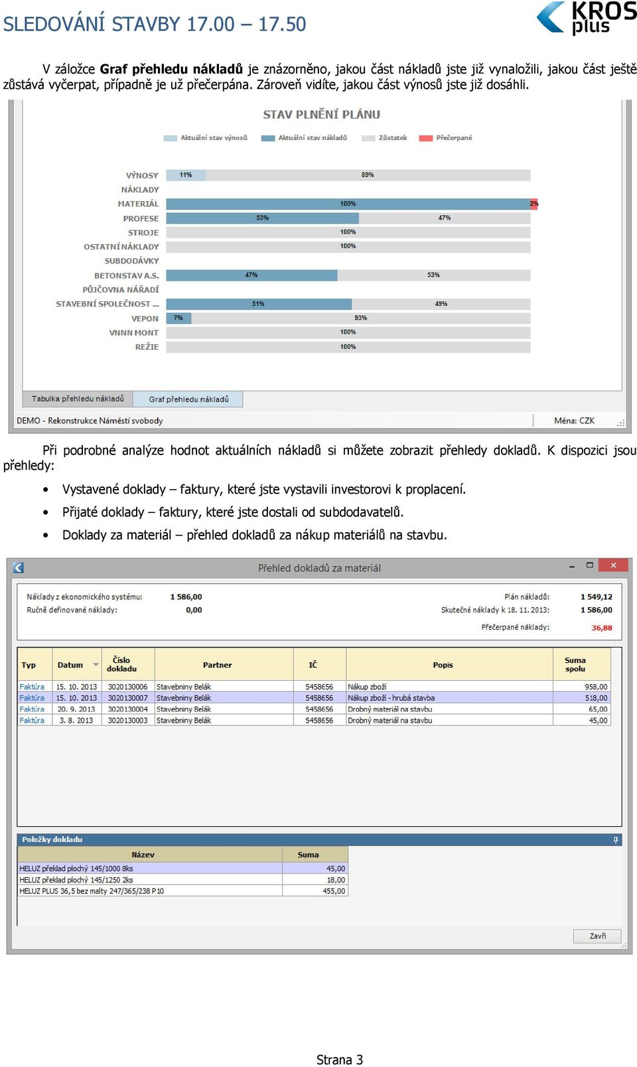Image resolution: width=637 pixels, height=1067 pixels.
Task: Maximize the Přehled dokladů za materiál window
Action: pos(590,565)
